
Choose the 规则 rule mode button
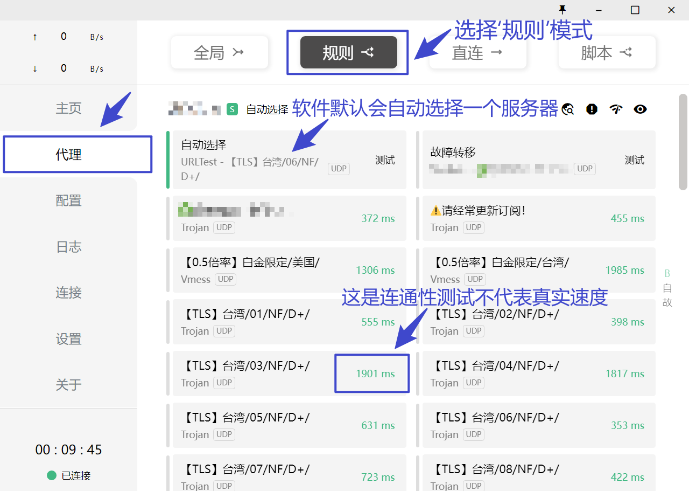[348, 52]
